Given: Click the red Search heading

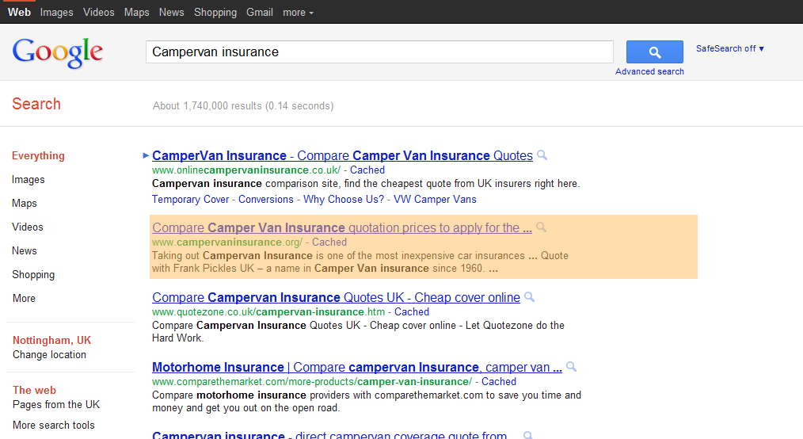Looking at the screenshot, I should (36, 104).
